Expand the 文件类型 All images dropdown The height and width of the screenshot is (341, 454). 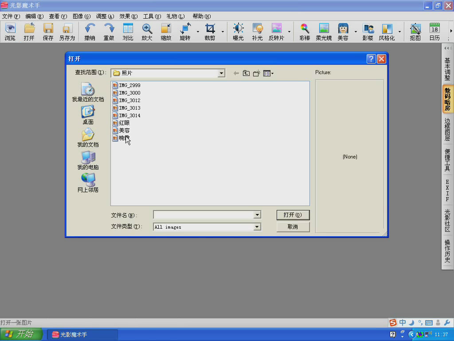[257, 227]
